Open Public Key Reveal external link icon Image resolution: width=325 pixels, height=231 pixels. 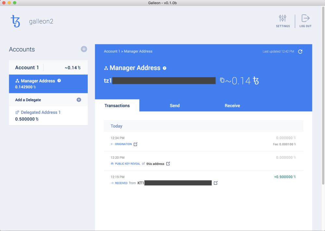[x=168, y=164]
